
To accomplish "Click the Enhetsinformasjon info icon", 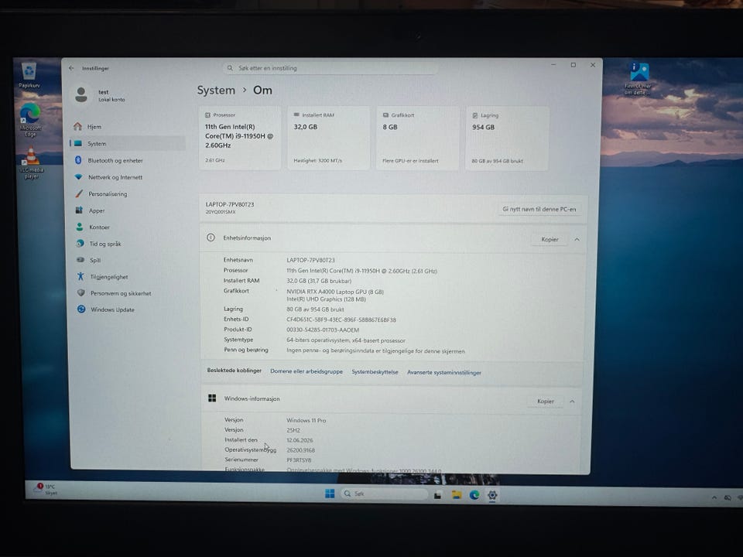I will [211, 237].
